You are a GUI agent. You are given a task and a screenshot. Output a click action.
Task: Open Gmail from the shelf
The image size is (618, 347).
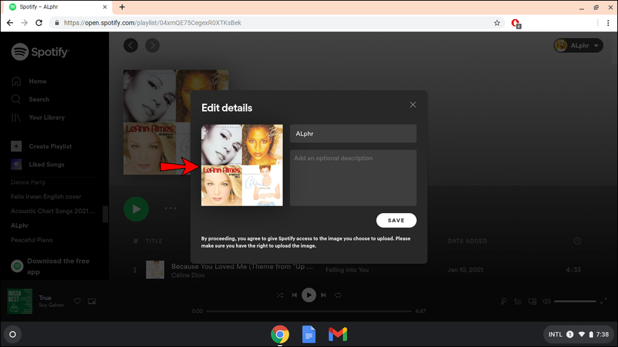pos(338,334)
